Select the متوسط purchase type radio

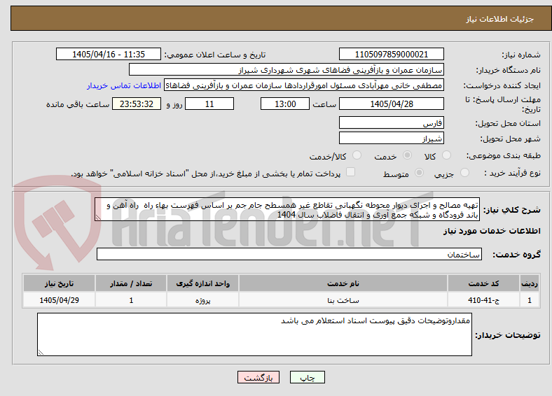[x=419, y=172]
